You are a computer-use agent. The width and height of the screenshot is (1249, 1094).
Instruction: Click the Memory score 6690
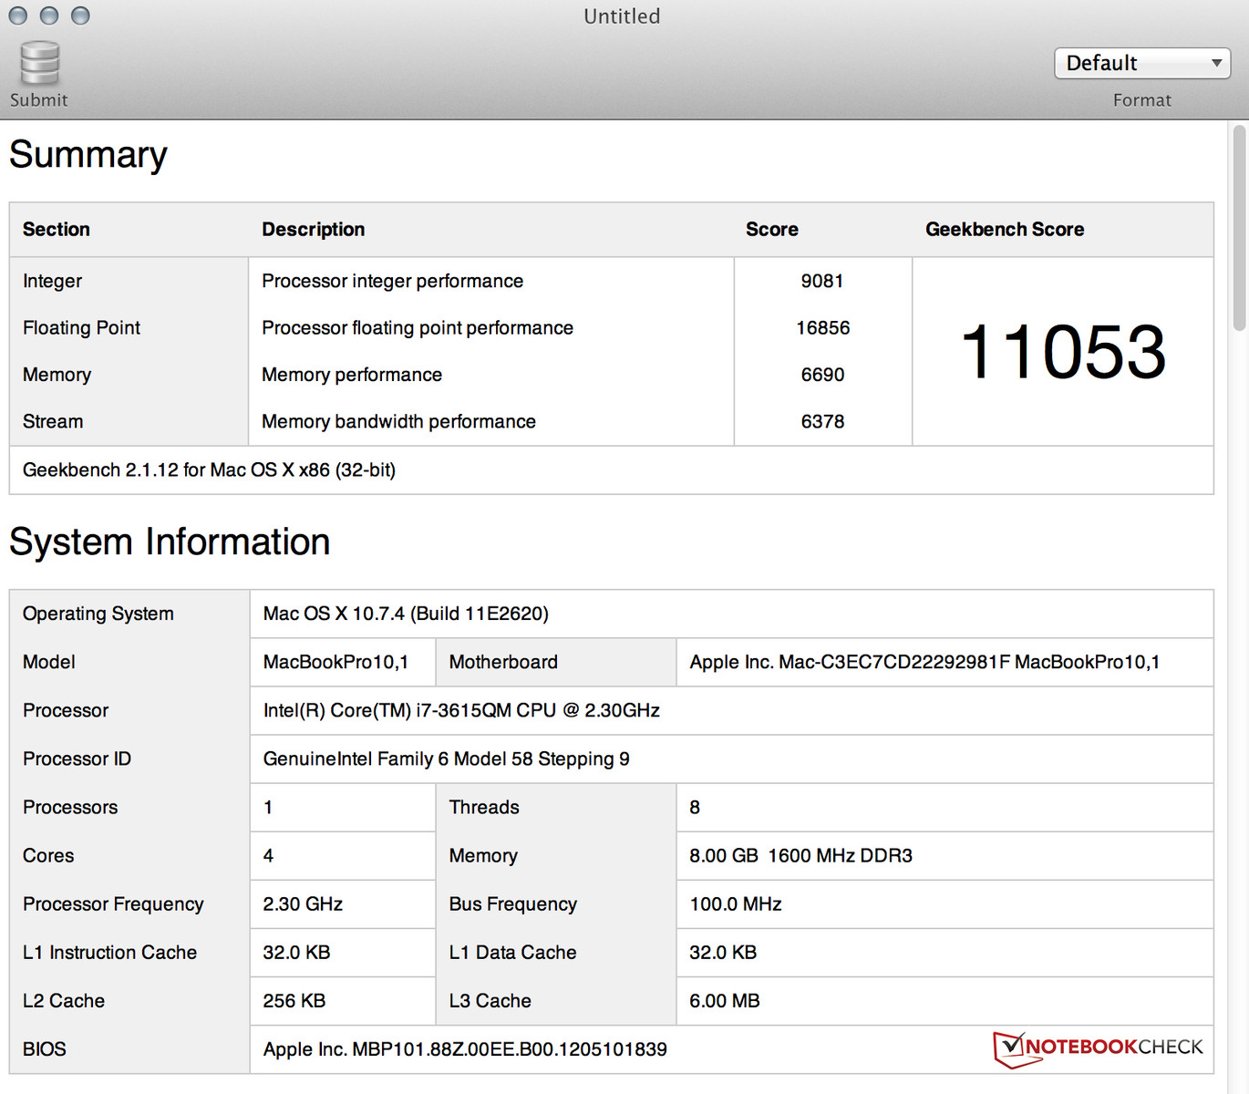(822, 375)
